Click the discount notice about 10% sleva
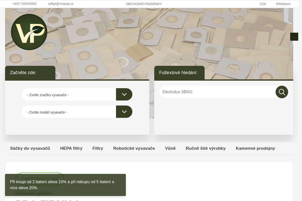Viewport: 302px width, 201px height. [x=65, y=185]
